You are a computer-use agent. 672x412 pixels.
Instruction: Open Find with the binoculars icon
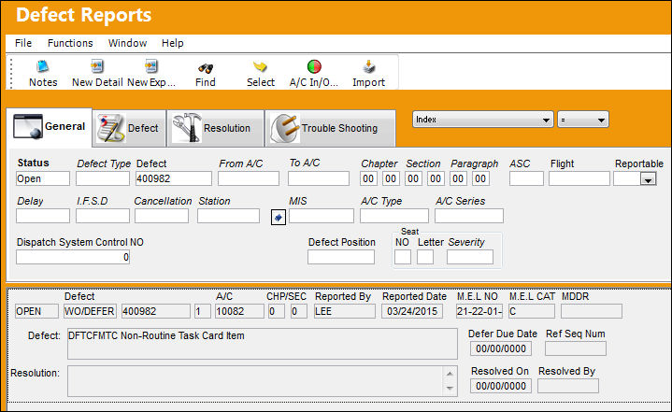click(206, 67)
